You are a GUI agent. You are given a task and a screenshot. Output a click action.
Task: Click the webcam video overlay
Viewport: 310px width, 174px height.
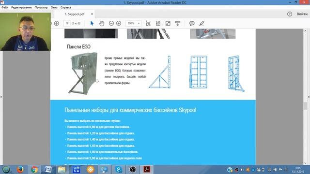coord(25,32)
